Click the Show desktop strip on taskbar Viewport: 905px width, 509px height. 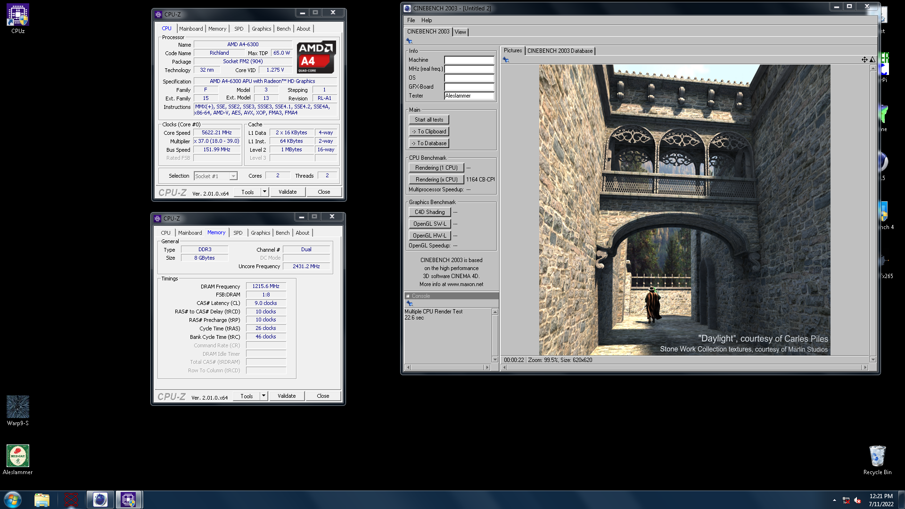tap(901, 500)
